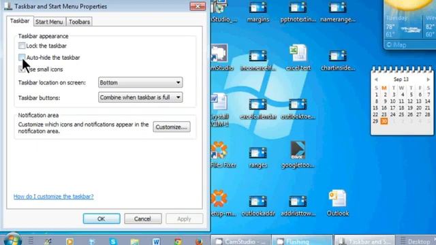The height and width of the screenshot is (245, 436).
Task: Toggle Auto-hide the taskbar checkbox
Action: point(22,57)
